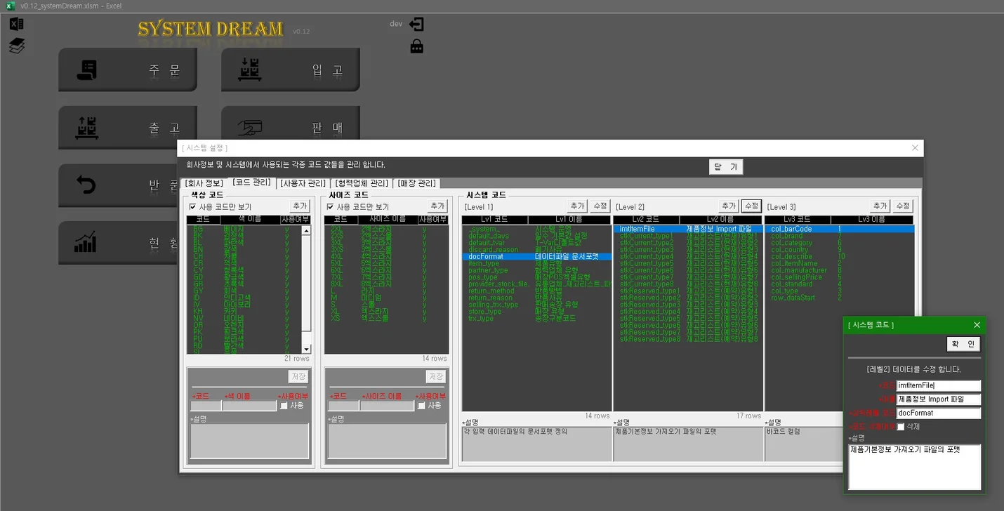Screen dimensions: 1004x511
Task: Click the Level 2 추가 button
Action: click(729, 206)
